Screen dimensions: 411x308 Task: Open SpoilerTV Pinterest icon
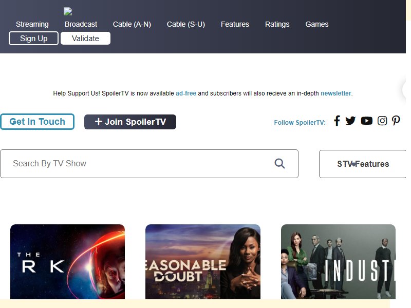click(396, 121)
